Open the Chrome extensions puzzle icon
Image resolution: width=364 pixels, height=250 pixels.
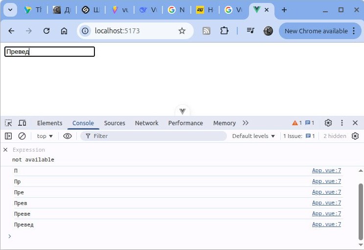click(x=224, y=31)
